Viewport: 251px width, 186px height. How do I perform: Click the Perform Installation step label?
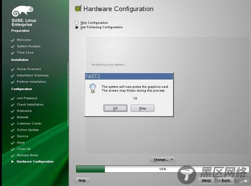tap(31, 81)
